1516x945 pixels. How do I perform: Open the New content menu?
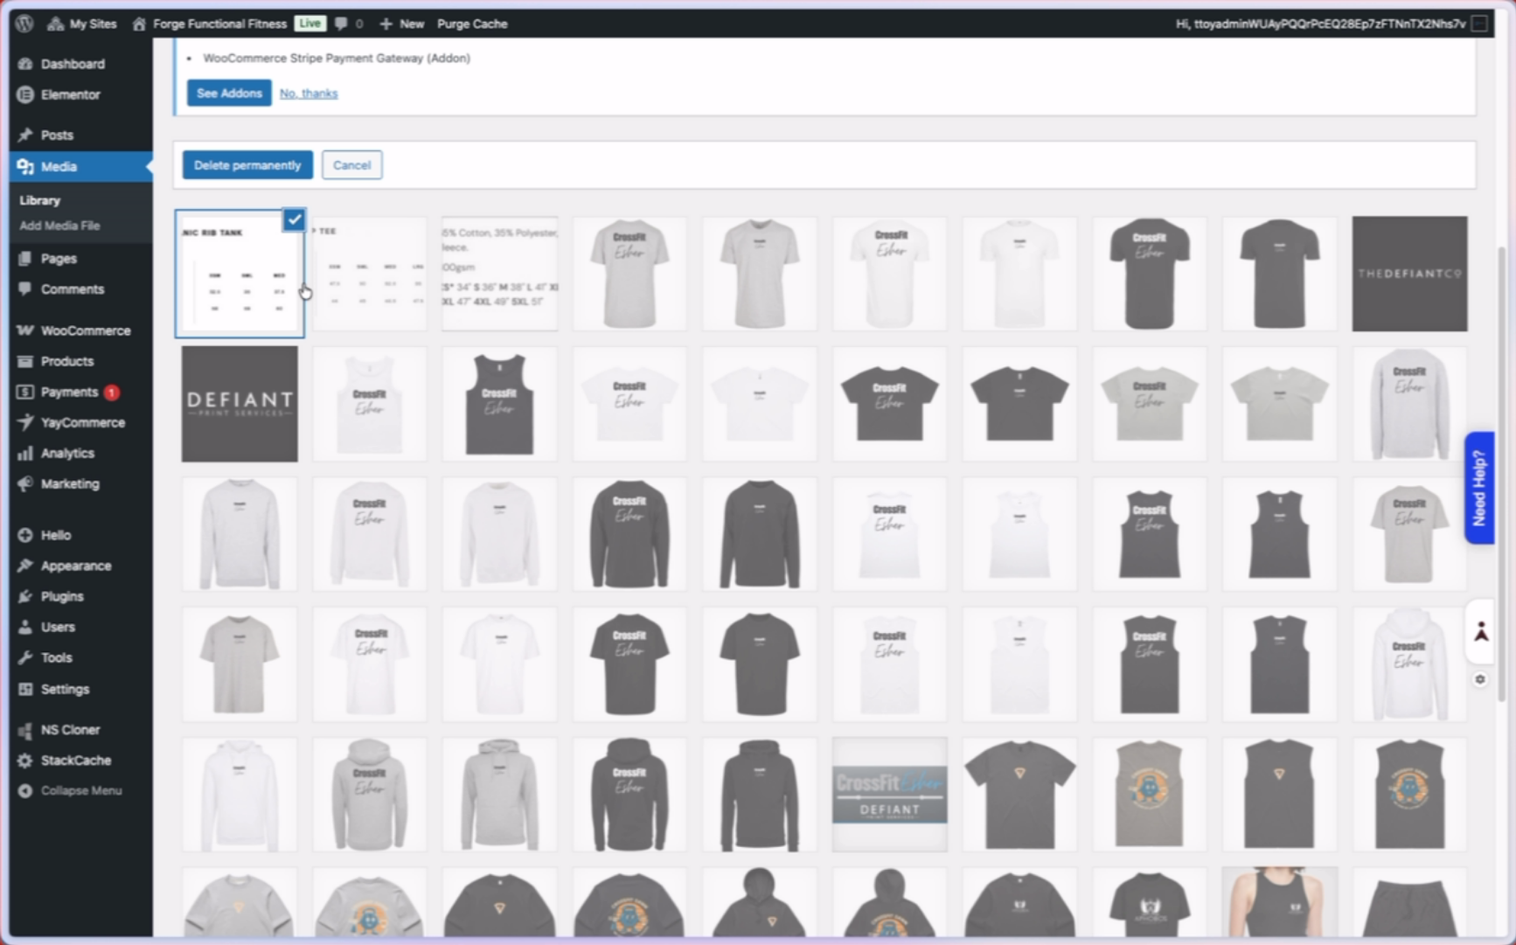[402, 24]
